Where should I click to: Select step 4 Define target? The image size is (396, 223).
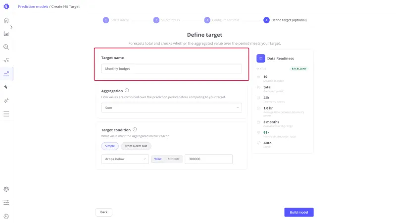click(x=285, y=20)
